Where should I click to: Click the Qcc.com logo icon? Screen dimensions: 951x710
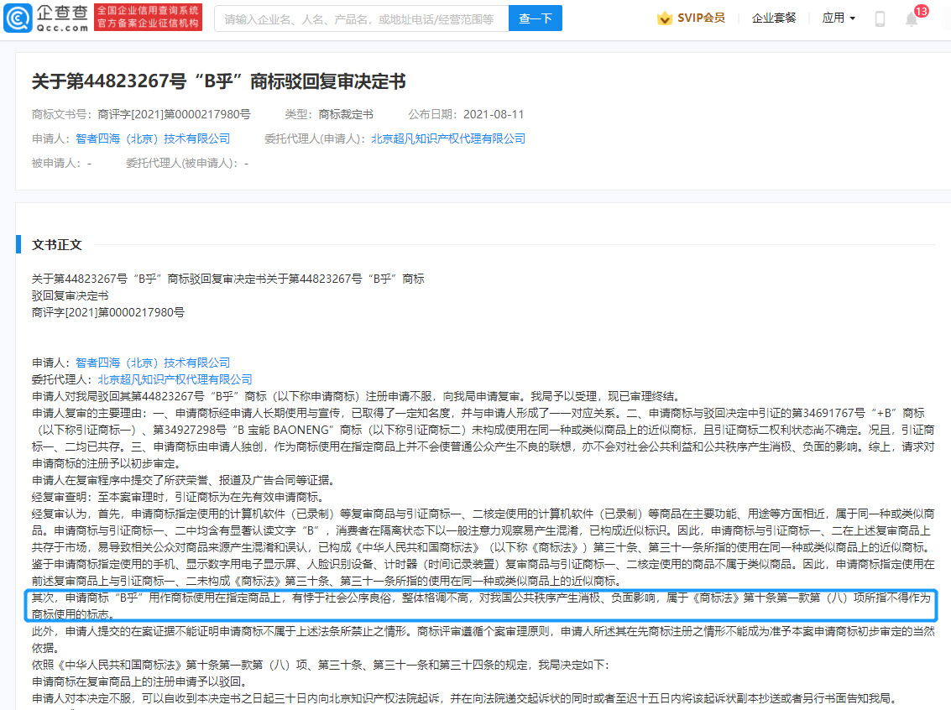pos(18,18)
